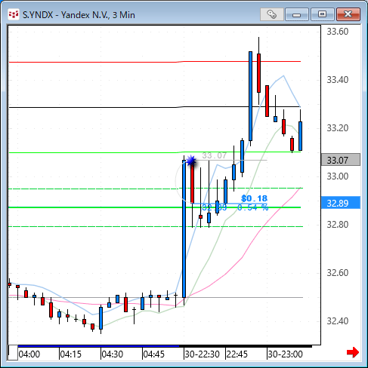Click the title S.YNDX - Yandex N.V., 3 Min
Image resolution: width=368 pixels, height=368 pixels.
tap(79, 15)
